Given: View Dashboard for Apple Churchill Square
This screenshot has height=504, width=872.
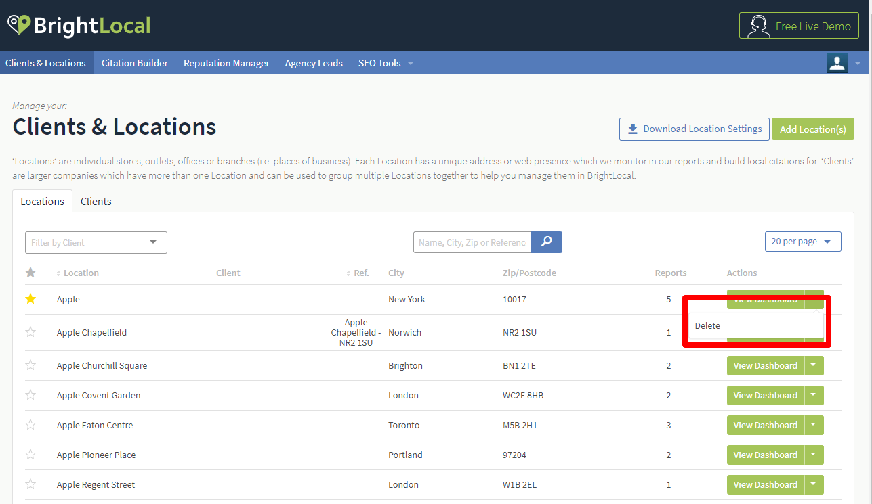Looking at the screenshot, I should click(766, 365).
